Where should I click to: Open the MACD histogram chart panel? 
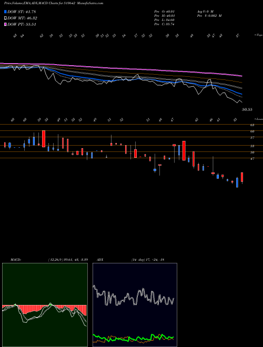pos(45,305)
